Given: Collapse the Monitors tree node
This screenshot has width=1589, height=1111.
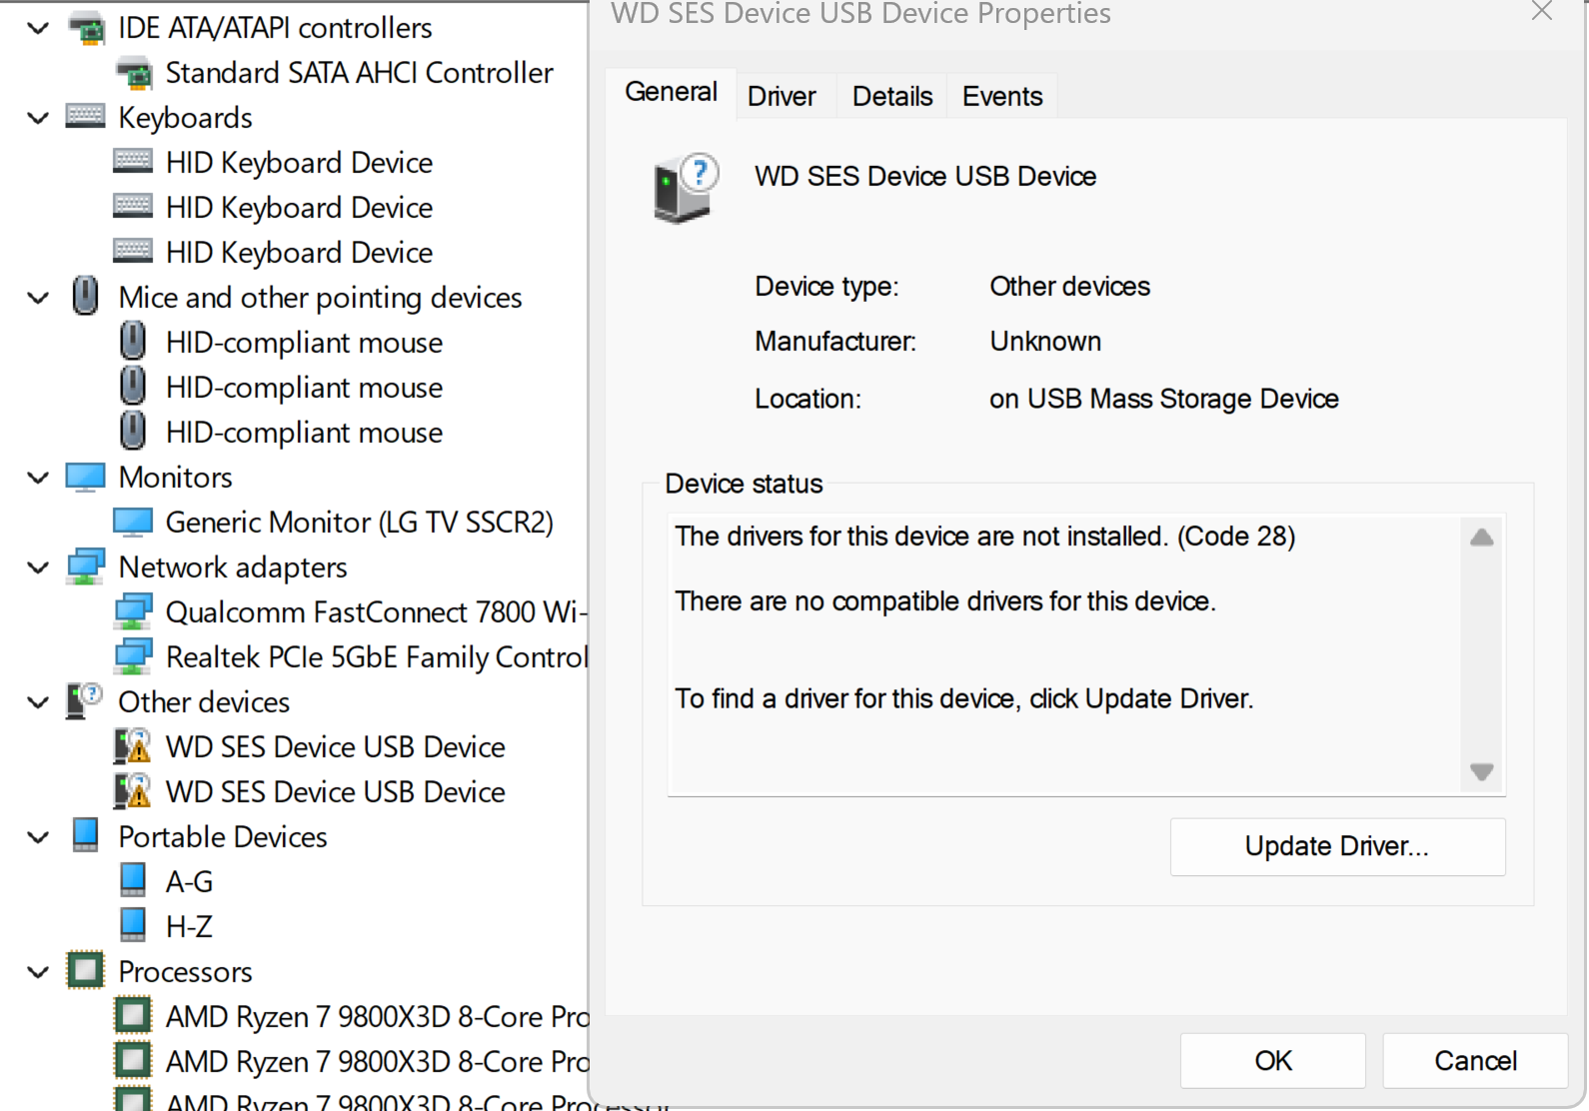Looking at the screenshot, I should tap(38, 478).
